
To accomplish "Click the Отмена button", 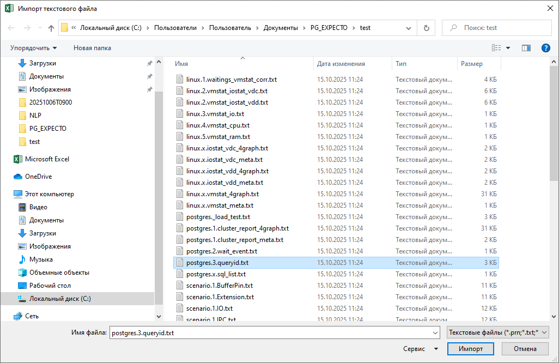I will click(x=525, y=349).
